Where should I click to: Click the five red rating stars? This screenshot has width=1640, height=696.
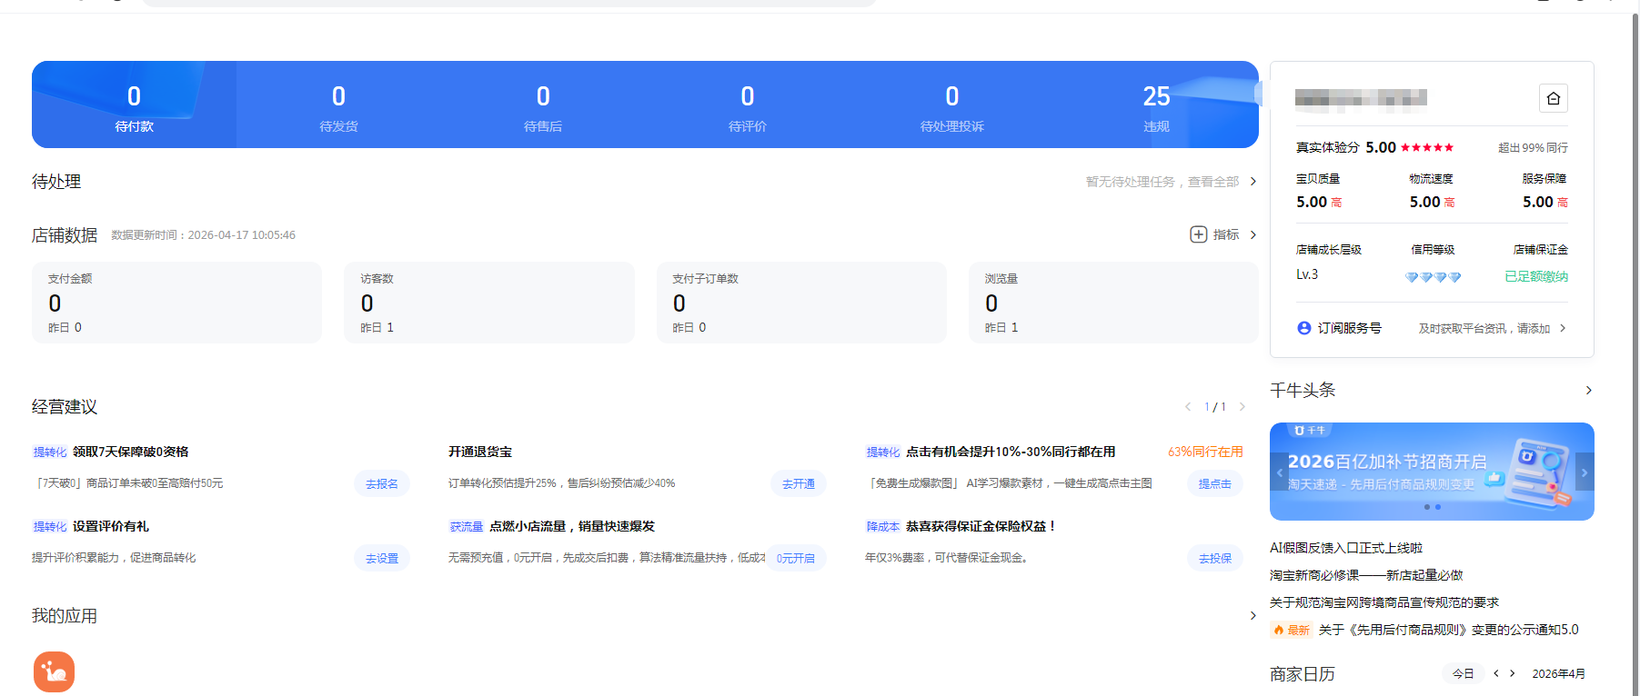click(1427, 147)
